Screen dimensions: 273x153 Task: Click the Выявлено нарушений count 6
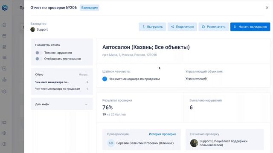coord(191,108)
